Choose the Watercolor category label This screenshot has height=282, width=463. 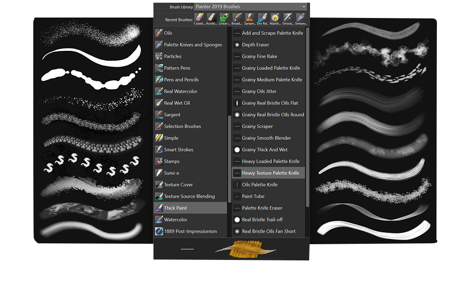click(x=175, y=219)
